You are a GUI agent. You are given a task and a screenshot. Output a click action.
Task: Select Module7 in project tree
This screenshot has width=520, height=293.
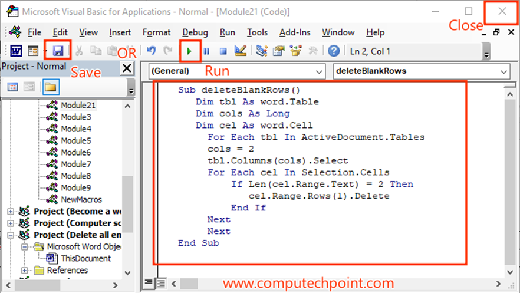pos(76,164)
